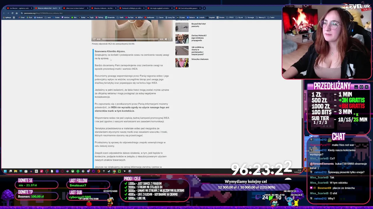This screenshot has width=373, height=209.
Task: Open the Tipply bookmark
Action: [90, 17]
